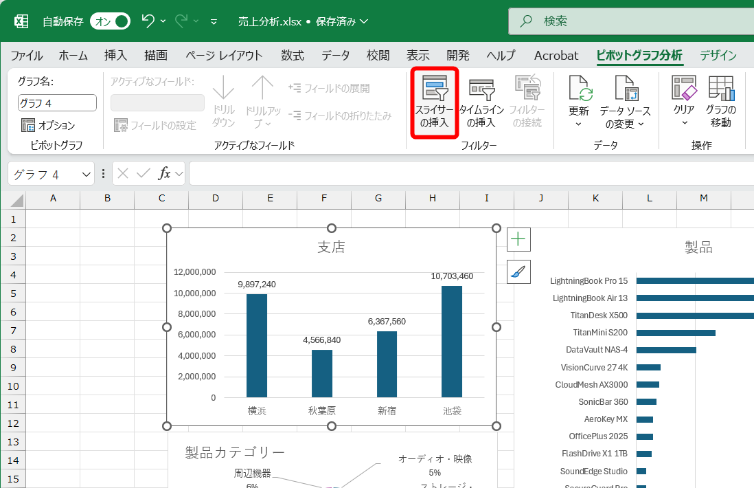Click the TitanMini S200 bar

click(x=676, y=333)
